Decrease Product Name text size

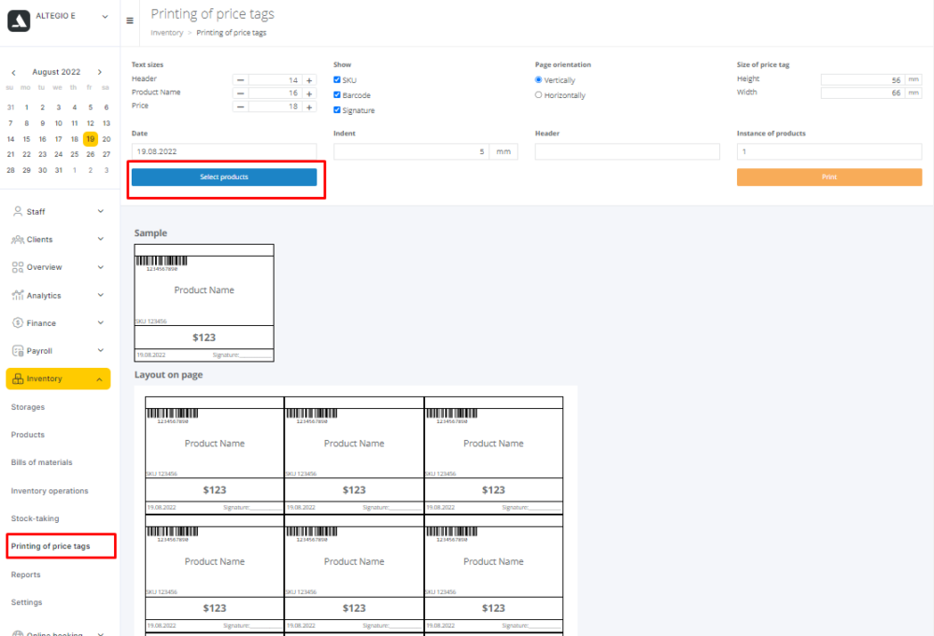click(x=240, y=93)
